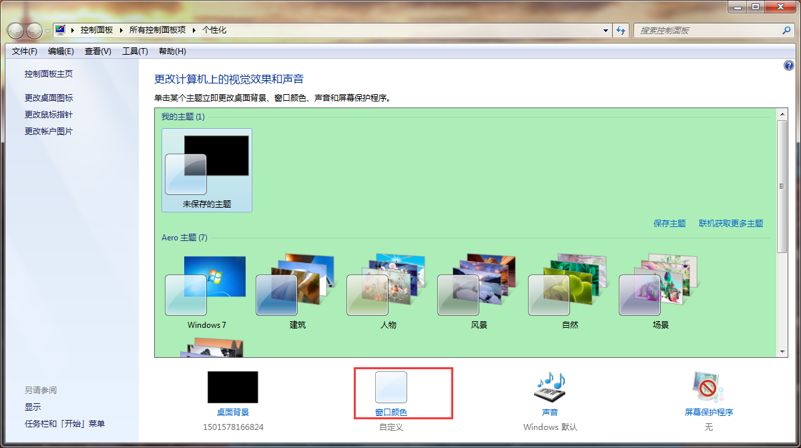Click the 屏幕保护程序 text link
801x448 pixels.
pos(709,413)
